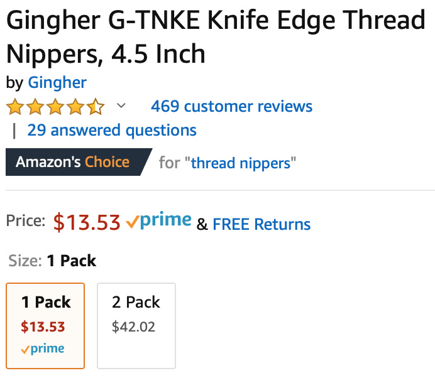Open the 29 answered questions link
Image resolution: width=435 pixels, height=378 pixels.
(x=112, y=130)
